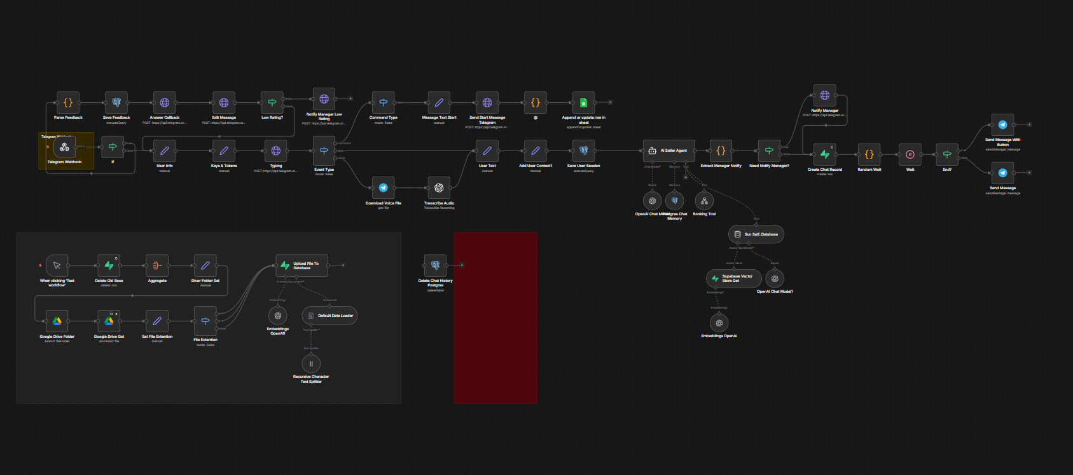The width and height of the screenshot is (1073, 475).
Task: Open the Low Rating? condition node
Action: click(272, 102)
